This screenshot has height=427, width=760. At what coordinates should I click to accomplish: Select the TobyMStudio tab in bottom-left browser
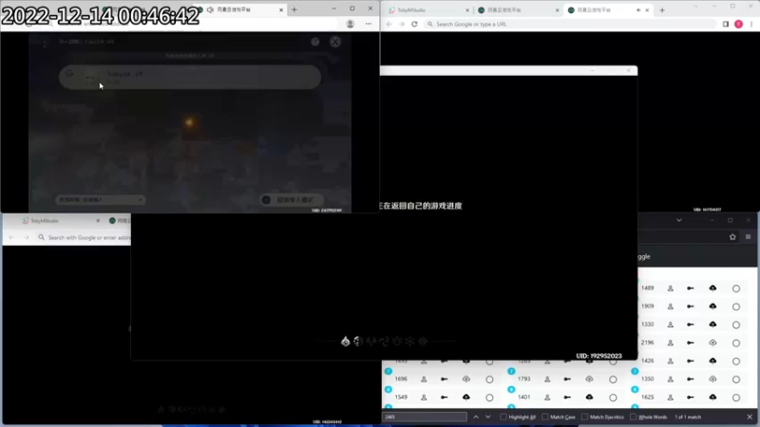coord(60,220)
